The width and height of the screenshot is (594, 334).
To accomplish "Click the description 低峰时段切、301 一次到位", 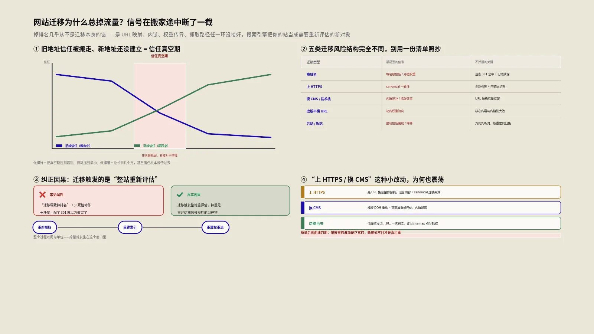I will (403, 223).
